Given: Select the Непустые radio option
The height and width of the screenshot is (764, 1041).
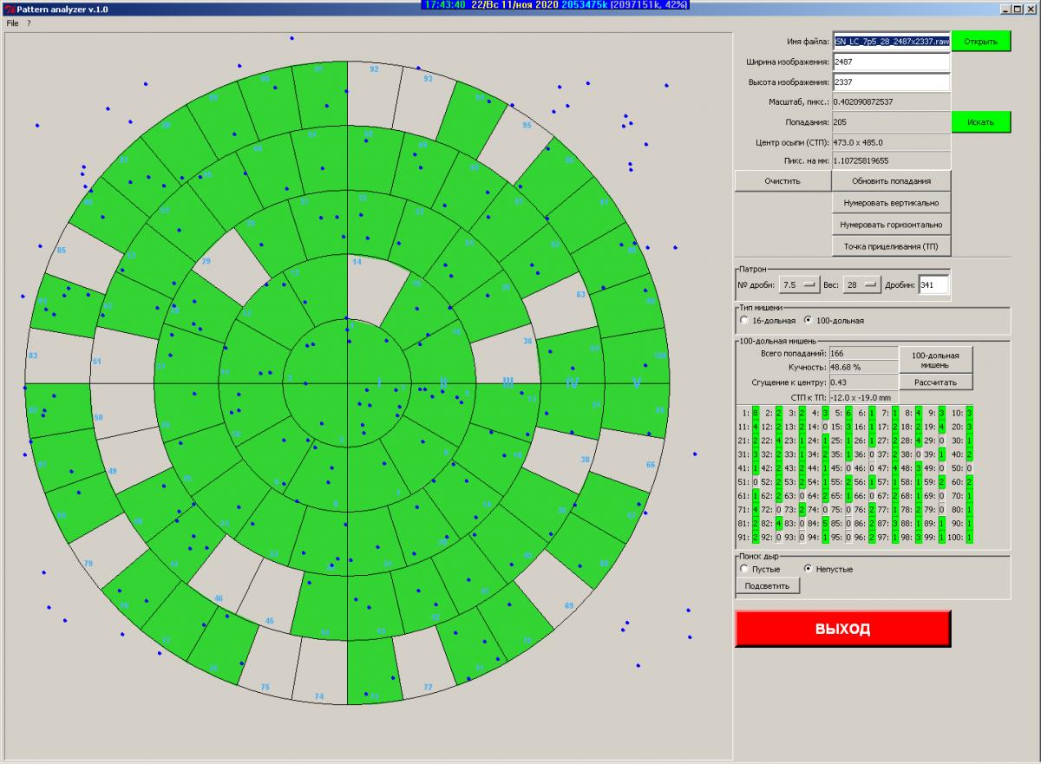Looking at the screenshot, I should pyautogui.click(x=809, y=569).
